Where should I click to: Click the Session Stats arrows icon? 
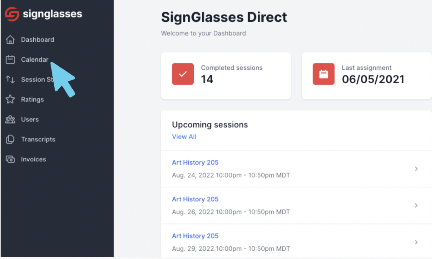pyautogui.click(x=10, y=79)
